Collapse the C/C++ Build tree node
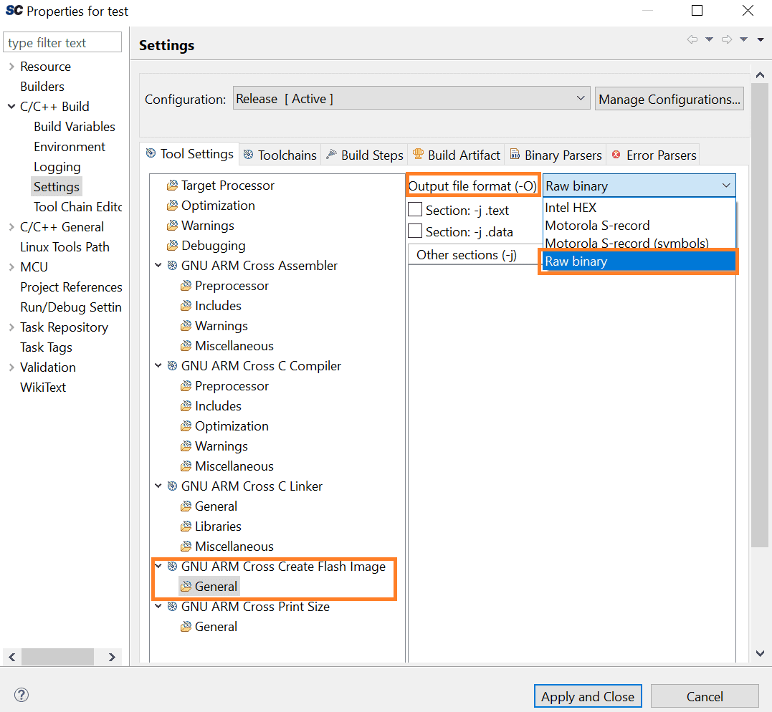The width and height of the screenshot is (772, 712). coord(11,107)
